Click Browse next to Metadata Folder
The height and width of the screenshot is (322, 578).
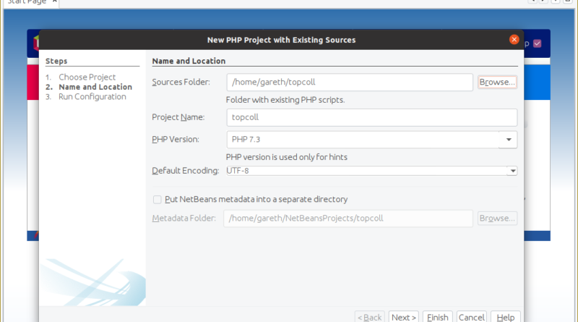(497, 219)
